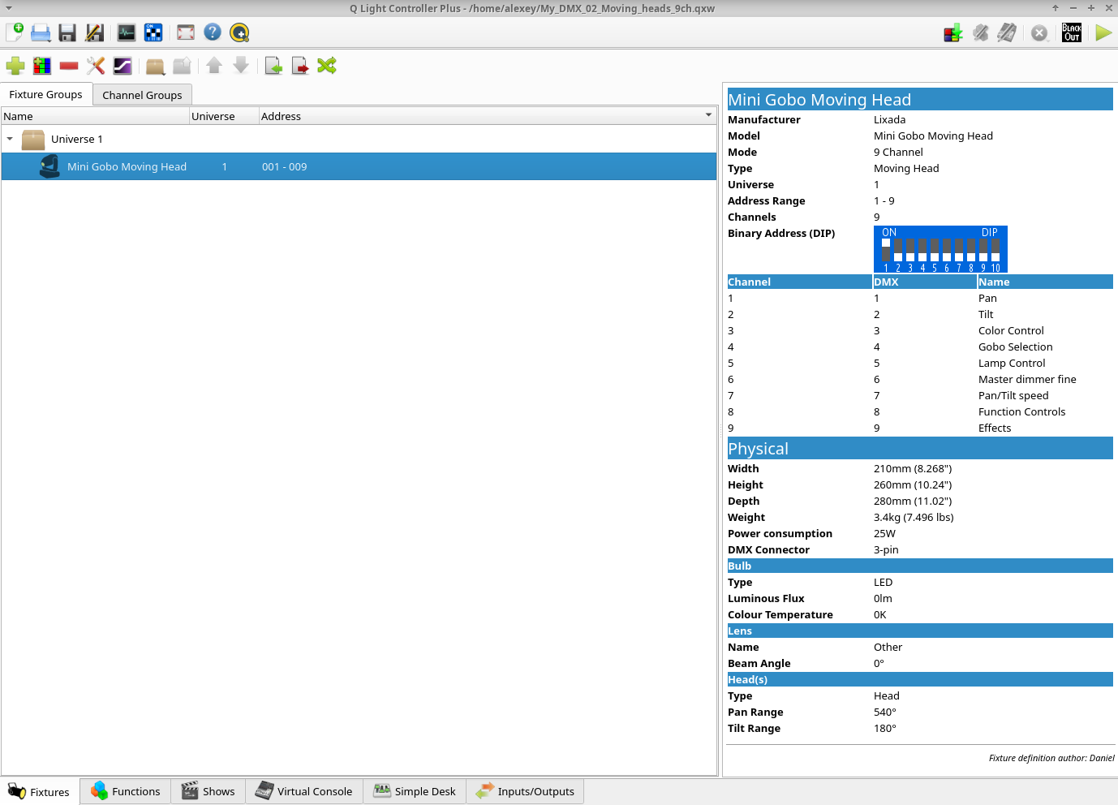
Task: Create a new workspace document
Action: click(15, 32)
